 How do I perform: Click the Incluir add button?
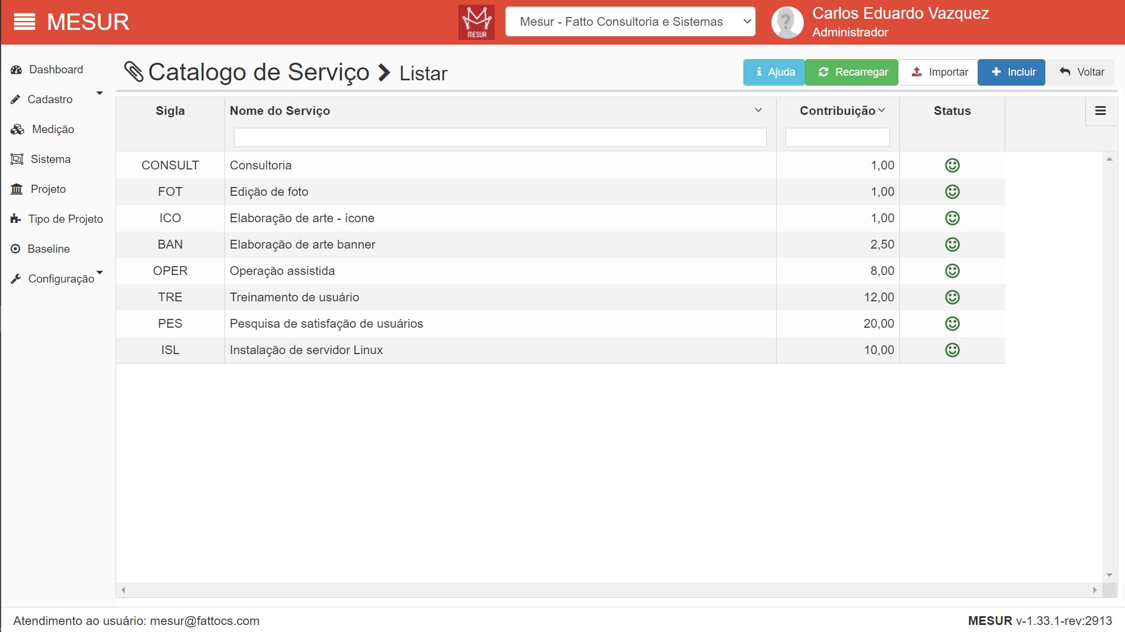click(1011, 72)
